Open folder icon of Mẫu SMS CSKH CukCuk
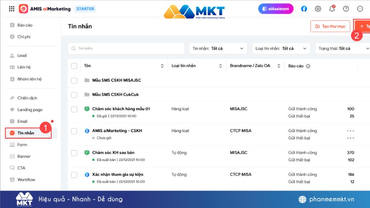Screen dimensions: 370x208 [x=87, y=94]
